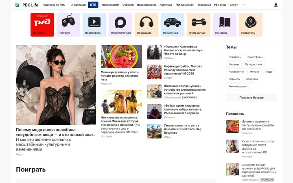293x183 pixels.
Task: Click the Показать больше button
Action: click(x=251, y=98)
